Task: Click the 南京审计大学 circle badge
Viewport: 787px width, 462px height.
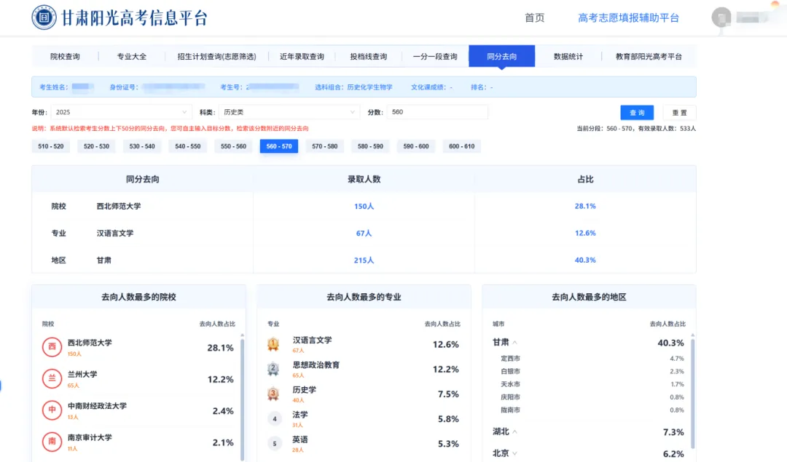Action: pyautogui.click(x=52, y=442)
